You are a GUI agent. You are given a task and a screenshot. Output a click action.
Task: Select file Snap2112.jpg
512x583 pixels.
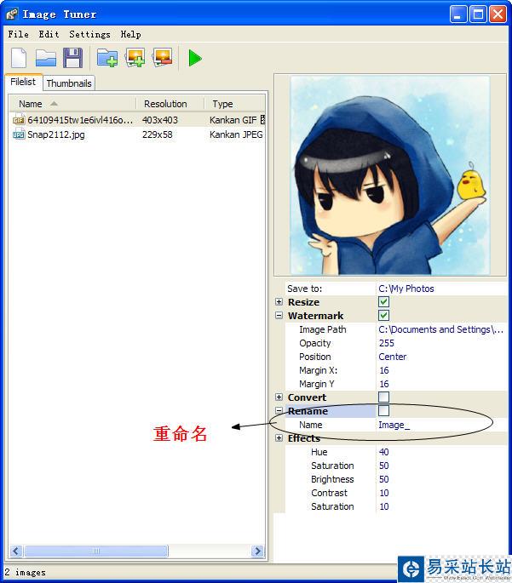[56, 134]
